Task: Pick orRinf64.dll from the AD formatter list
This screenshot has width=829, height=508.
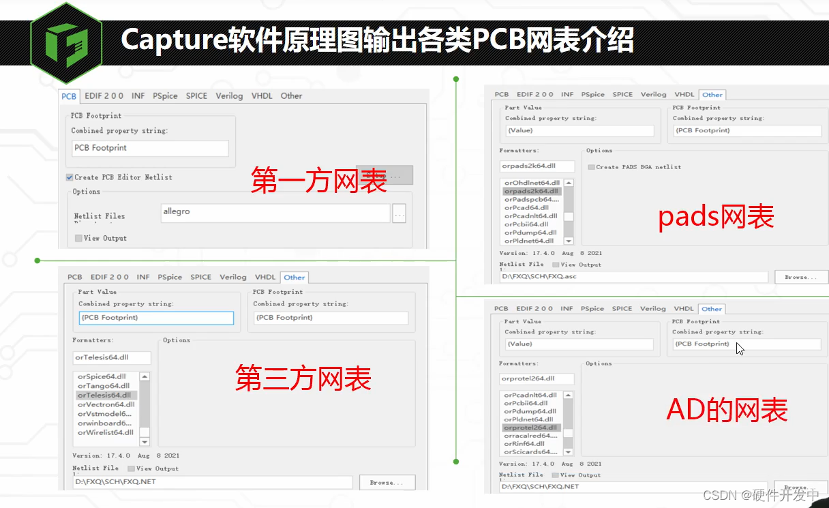Action: coord(525,444)
